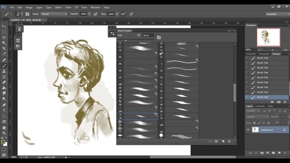
Task: Open Brush panel from collapsed dock icon
Action: 19,29
